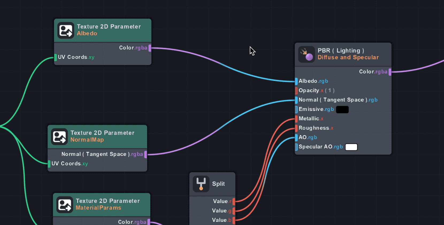444x225 pixels.
Task: Click the Albedo node Color.rgba output port
Action: [x=150, y=48]
